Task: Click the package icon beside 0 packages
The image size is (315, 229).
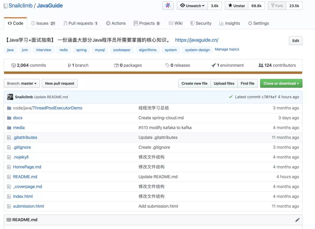Action: coord(116,65)
